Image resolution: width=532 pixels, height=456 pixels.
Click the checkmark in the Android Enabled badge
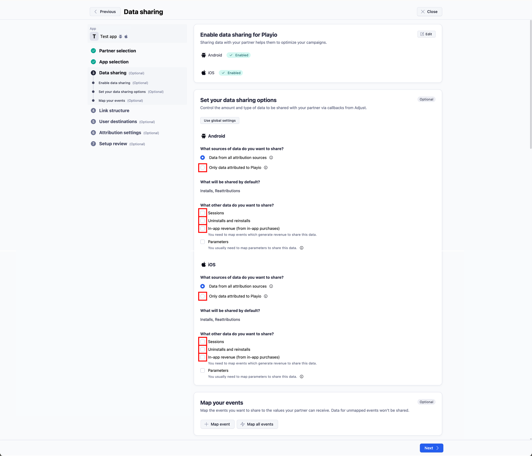231,55
